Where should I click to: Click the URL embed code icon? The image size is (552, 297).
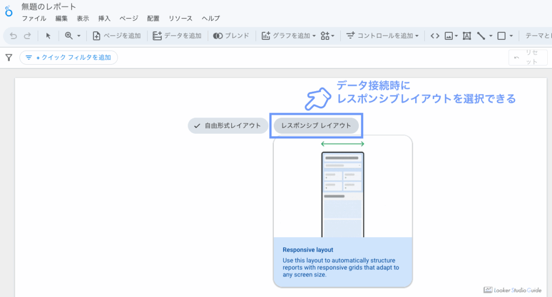click(435, 36)
